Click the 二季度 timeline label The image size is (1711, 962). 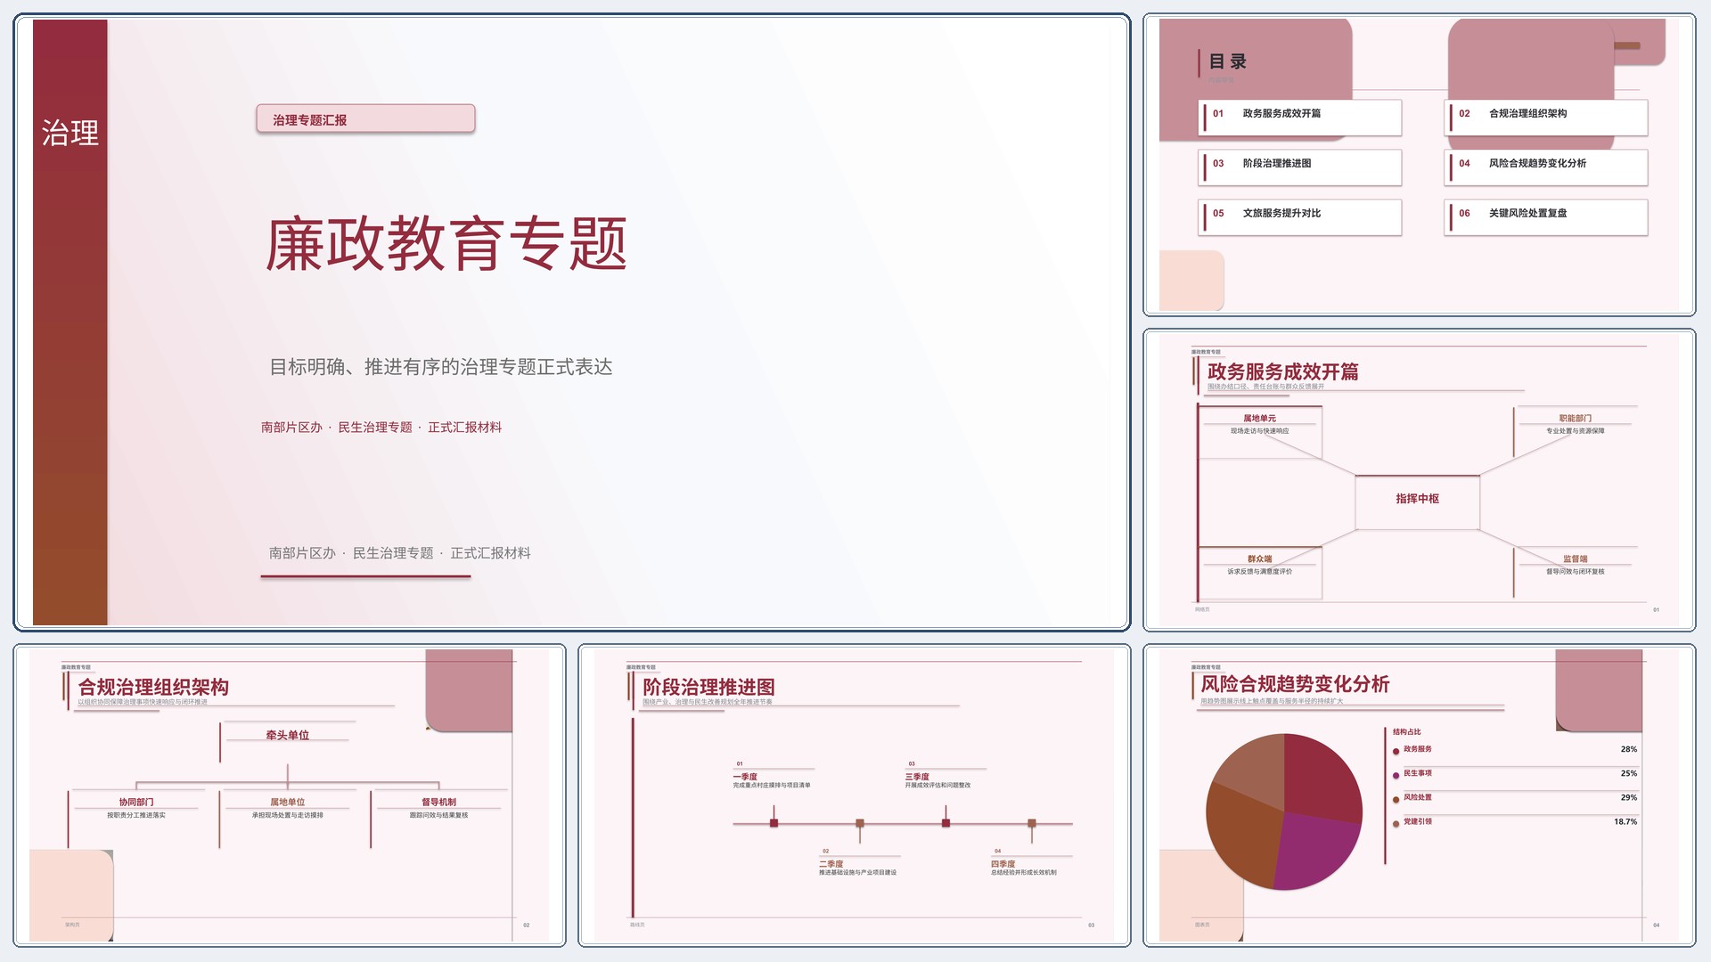coord(831,864)
